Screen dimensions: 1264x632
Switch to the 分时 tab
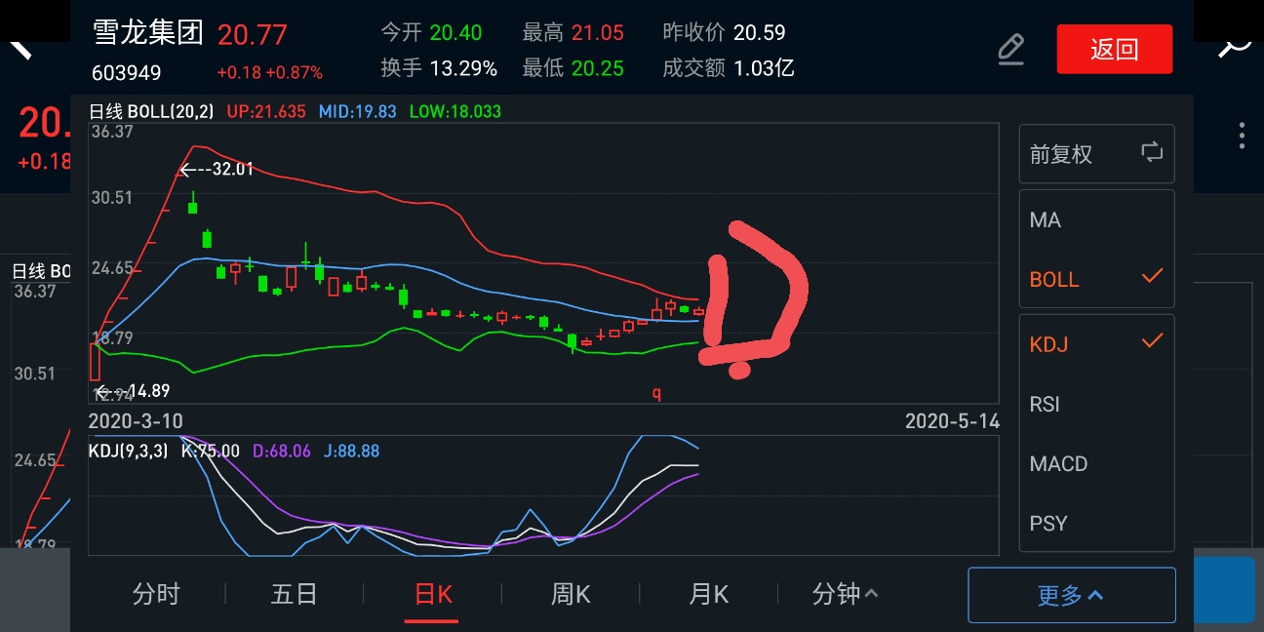(x=157, y=593)
